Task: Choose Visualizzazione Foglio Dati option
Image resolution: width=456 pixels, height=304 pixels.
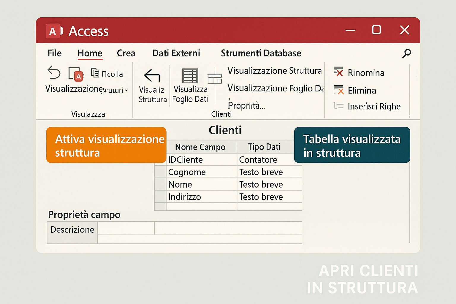Action: pyautogui.click(x=275, y=88)
